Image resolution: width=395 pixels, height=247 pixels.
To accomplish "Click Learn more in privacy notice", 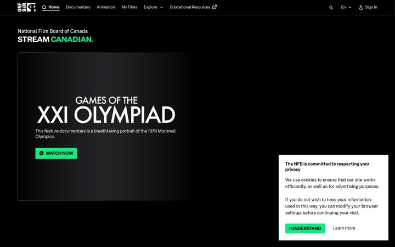I will click(344, 228).
